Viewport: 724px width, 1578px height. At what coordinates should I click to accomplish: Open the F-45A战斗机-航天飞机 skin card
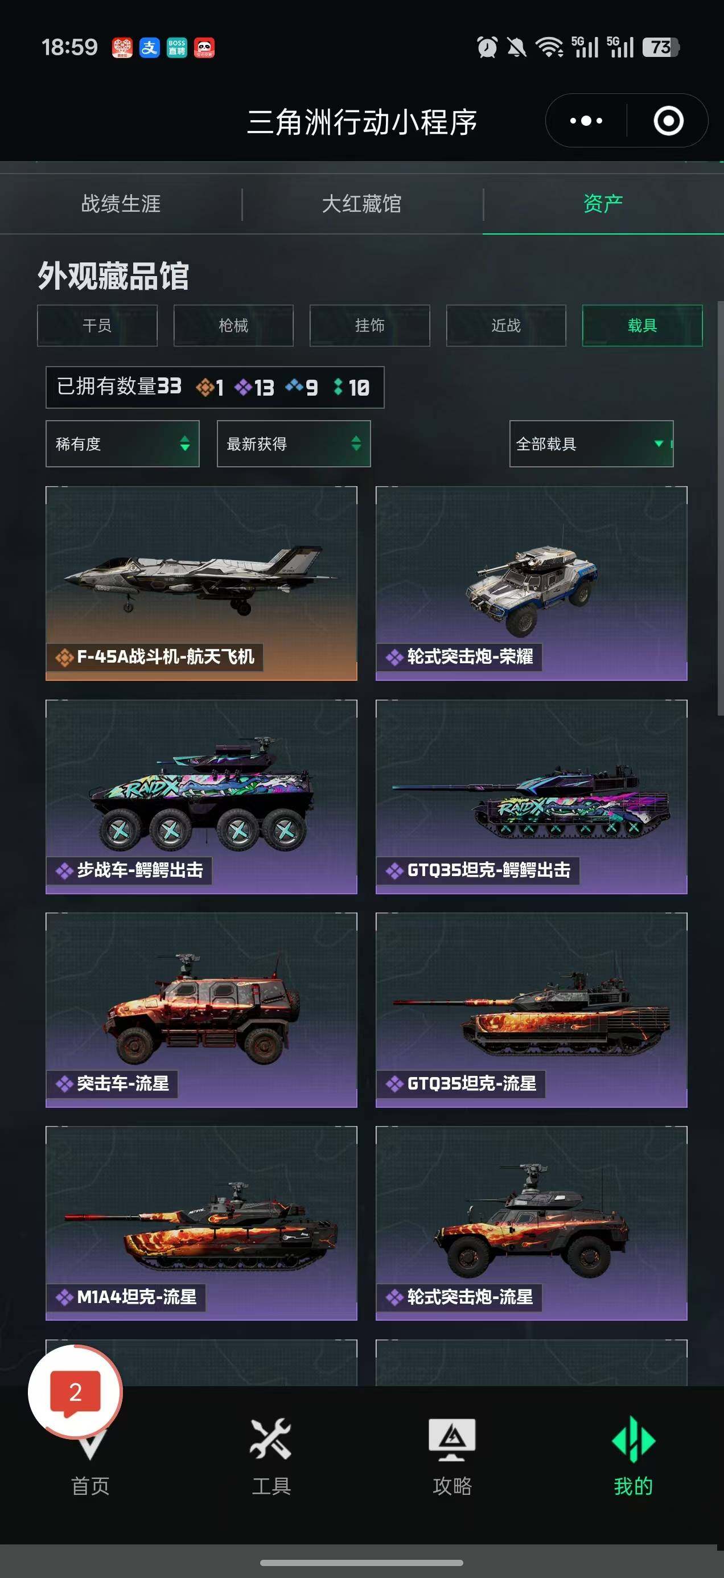201,583
